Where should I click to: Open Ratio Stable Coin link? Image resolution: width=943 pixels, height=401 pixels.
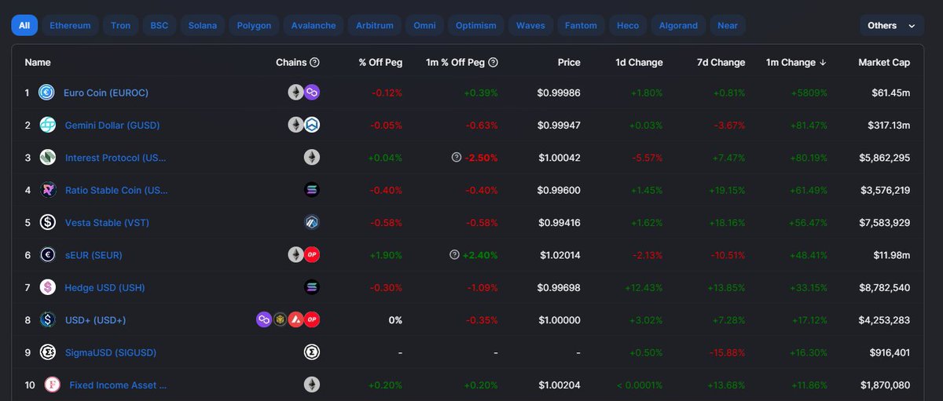tap(116, 190)
